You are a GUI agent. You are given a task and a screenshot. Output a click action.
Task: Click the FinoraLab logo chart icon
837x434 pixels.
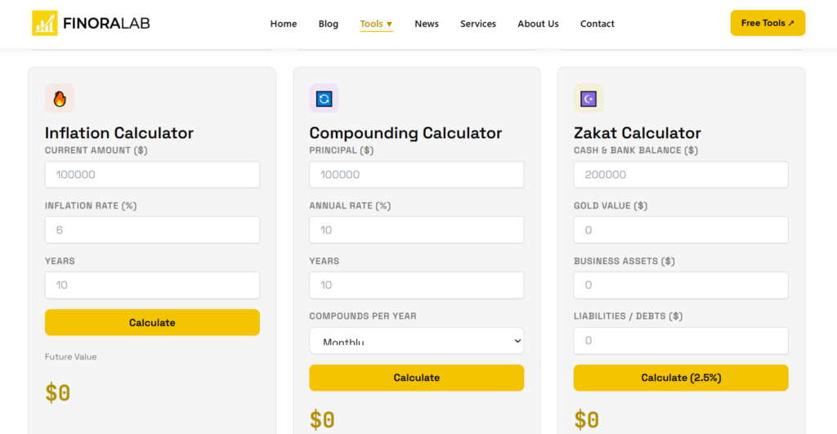click(45, 23)
